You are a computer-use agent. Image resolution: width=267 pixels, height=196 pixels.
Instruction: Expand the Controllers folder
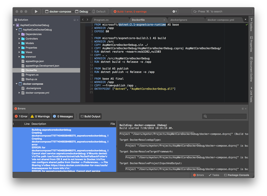19,39
